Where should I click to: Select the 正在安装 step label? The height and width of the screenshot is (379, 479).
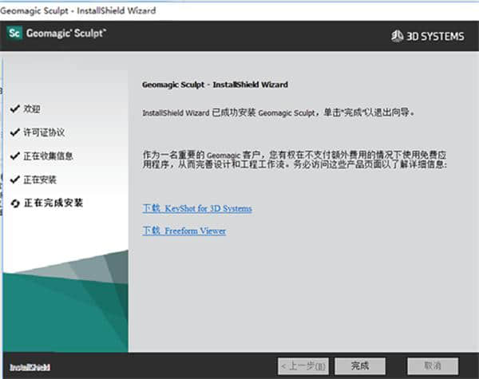[40, 180]
